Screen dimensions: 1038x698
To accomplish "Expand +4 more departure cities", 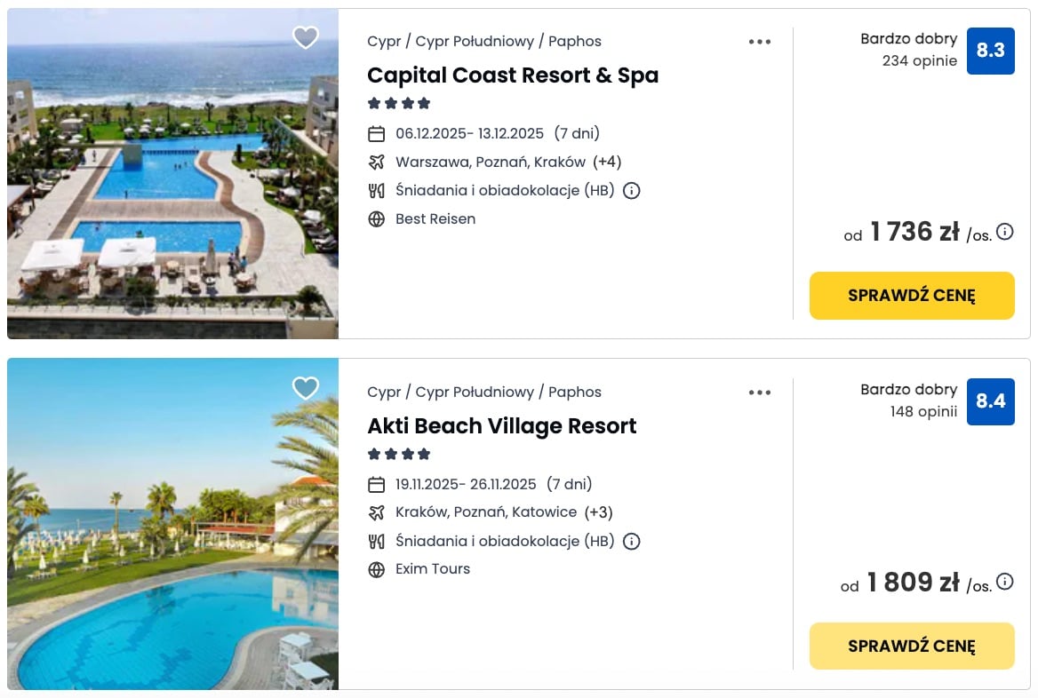I will click(x=607, y=162).
